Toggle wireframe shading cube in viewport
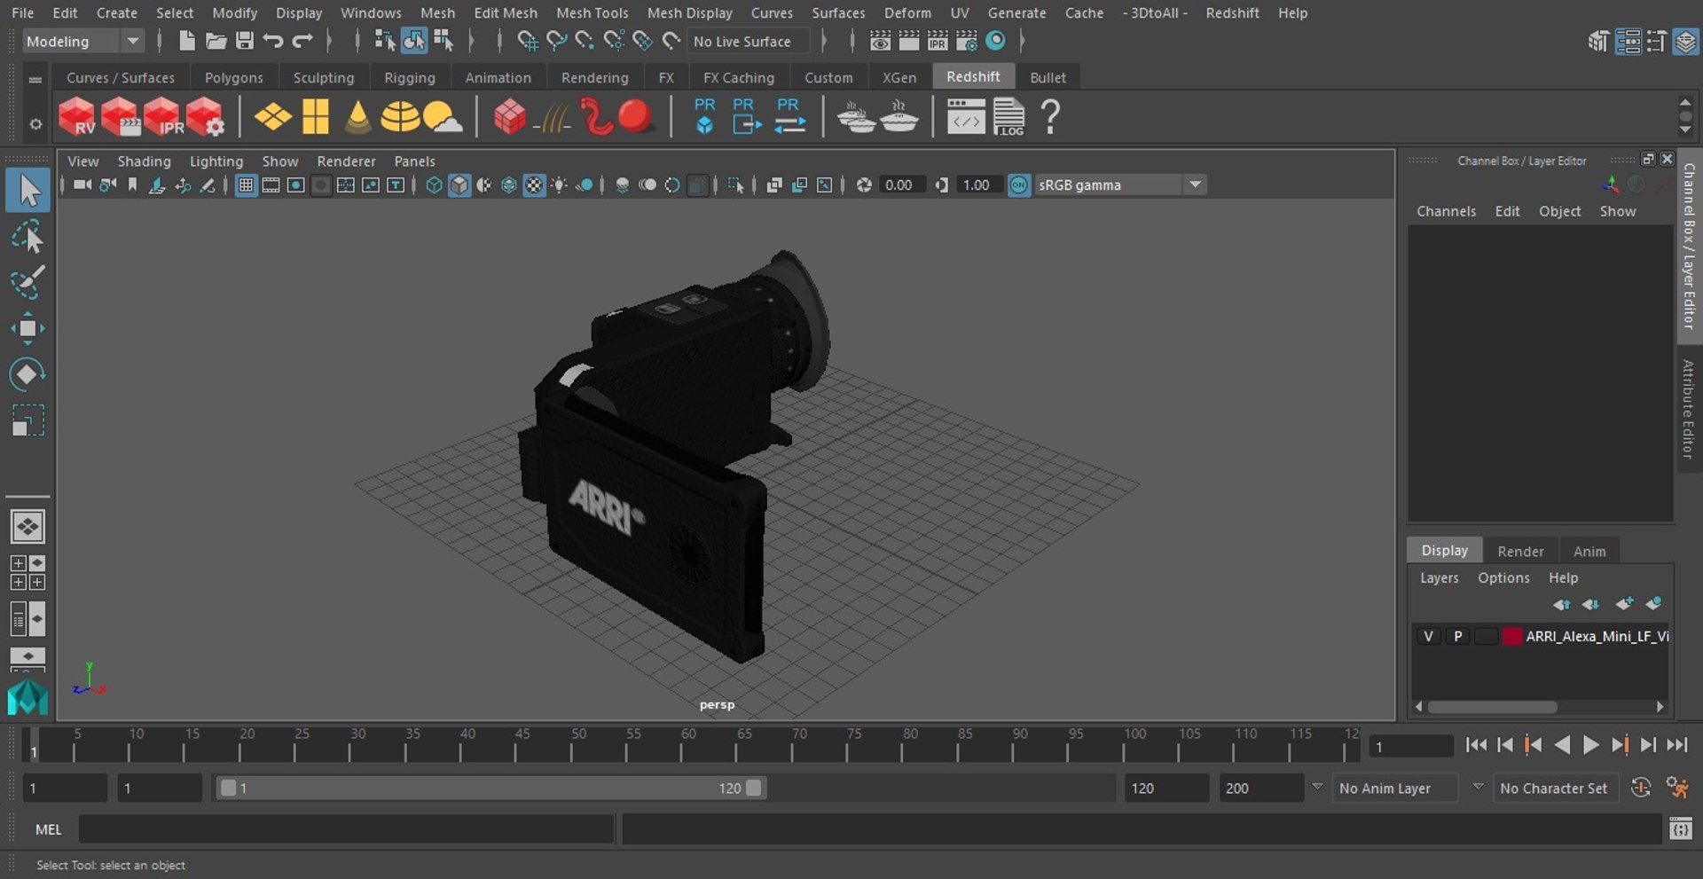This screenshot has height=879, width=1703. 434,184
